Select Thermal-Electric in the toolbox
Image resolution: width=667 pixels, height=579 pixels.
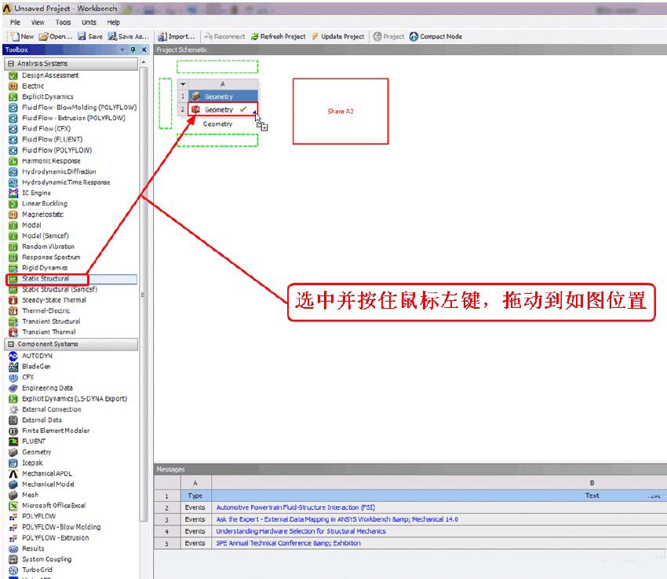[46, 311]
